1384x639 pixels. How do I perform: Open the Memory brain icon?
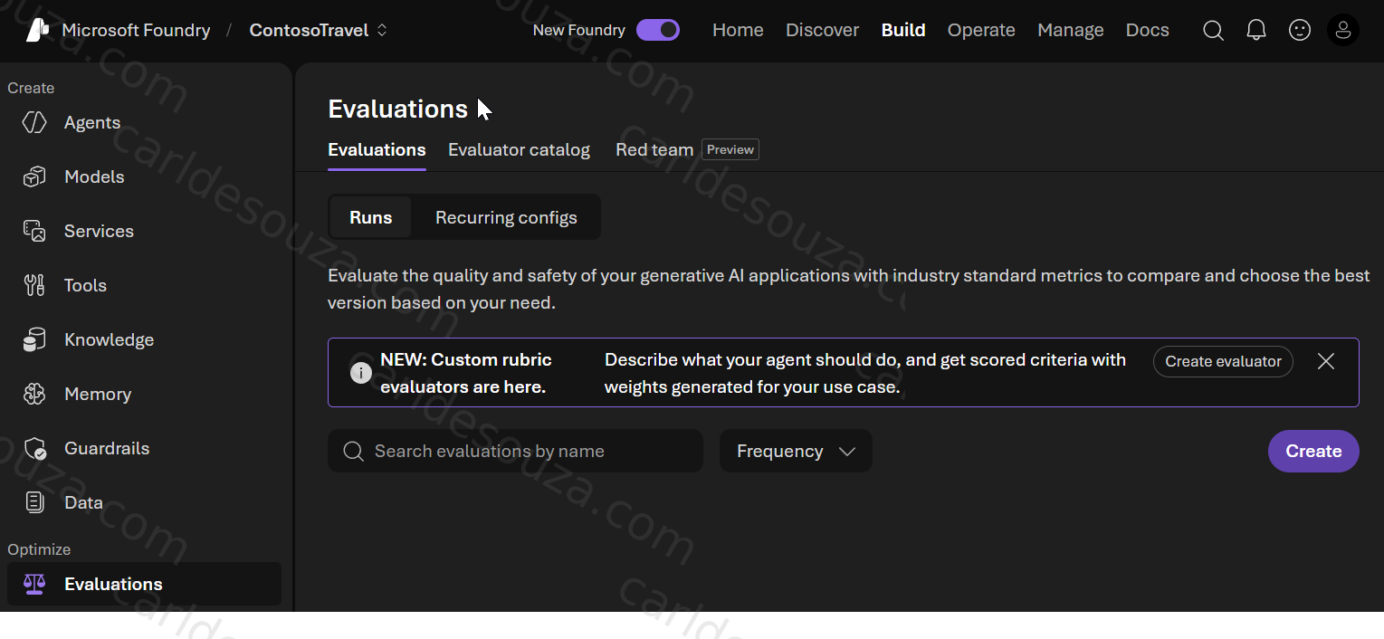point(34,394)
